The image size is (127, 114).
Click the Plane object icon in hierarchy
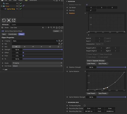4,6
